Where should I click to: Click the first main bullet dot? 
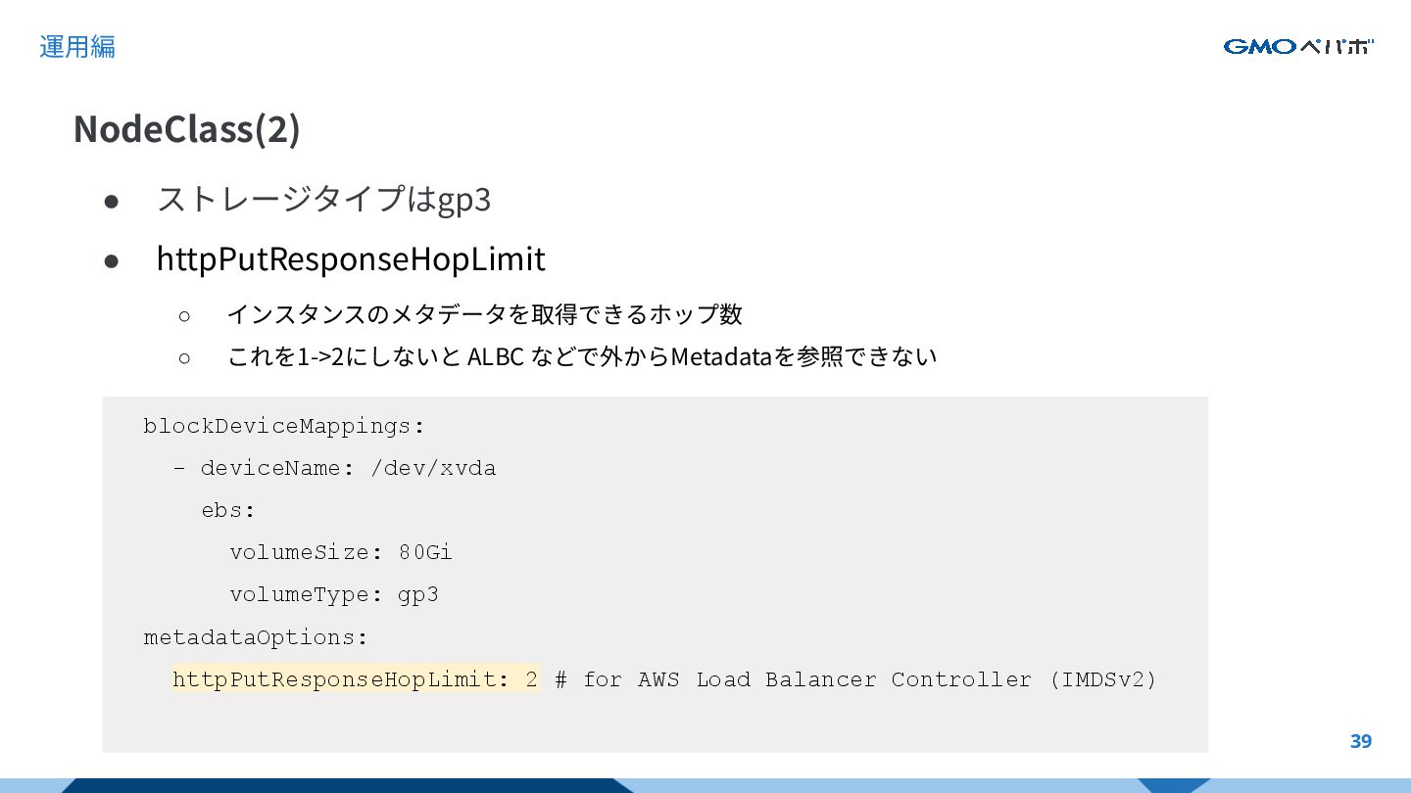tap(112, 201)
